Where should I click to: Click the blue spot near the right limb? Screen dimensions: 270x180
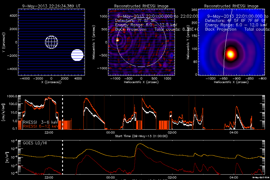click(172, 55)
